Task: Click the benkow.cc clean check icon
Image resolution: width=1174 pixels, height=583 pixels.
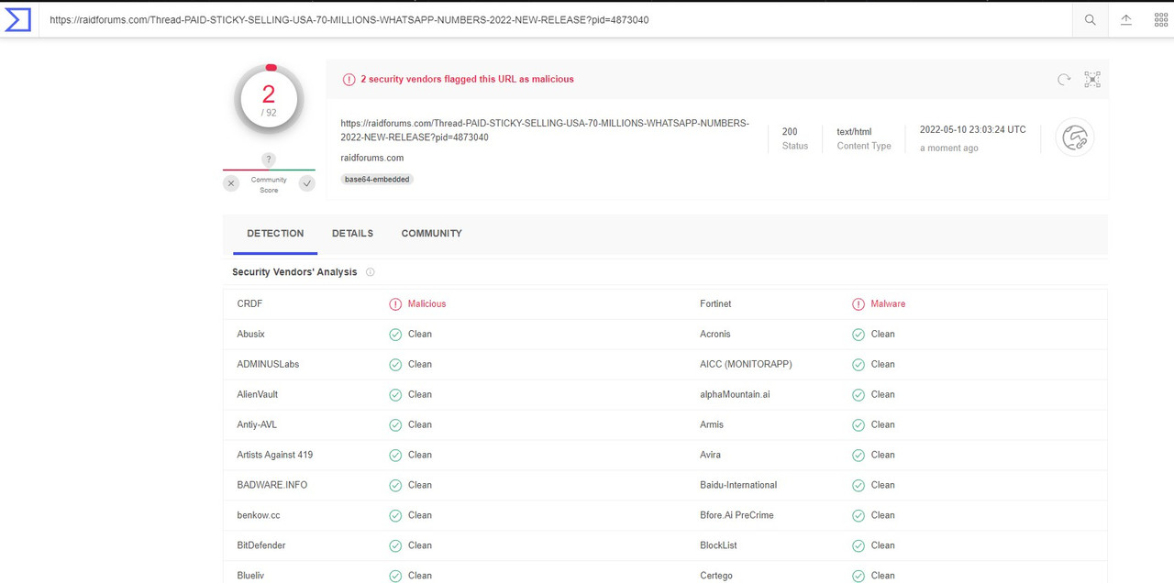Action: 395,516
